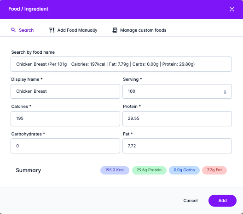Focus the Fat input field
The height and width of the screenshot is (214, 243).
[177, 146]
